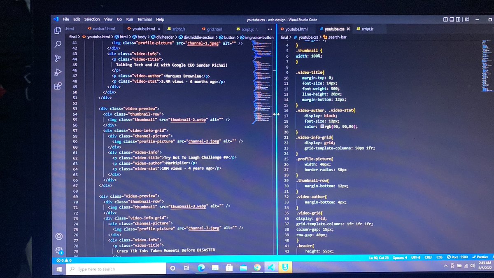
Task: Open Microsoft Edge from taskbar
Action: (201, 268)
